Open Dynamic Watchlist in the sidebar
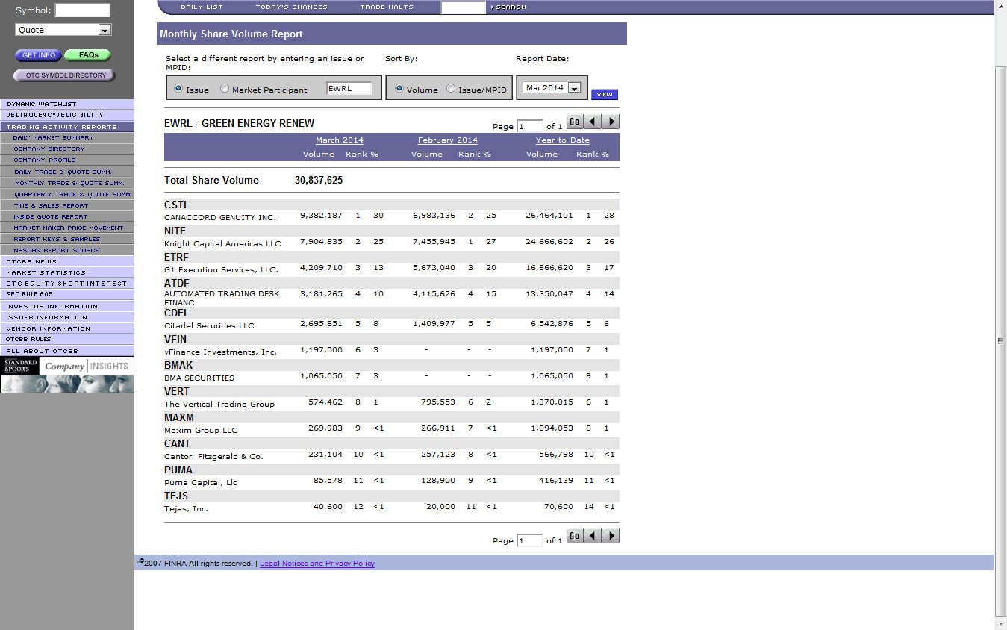This screenshot has height=630, width=1007. [x=67, y=105]
